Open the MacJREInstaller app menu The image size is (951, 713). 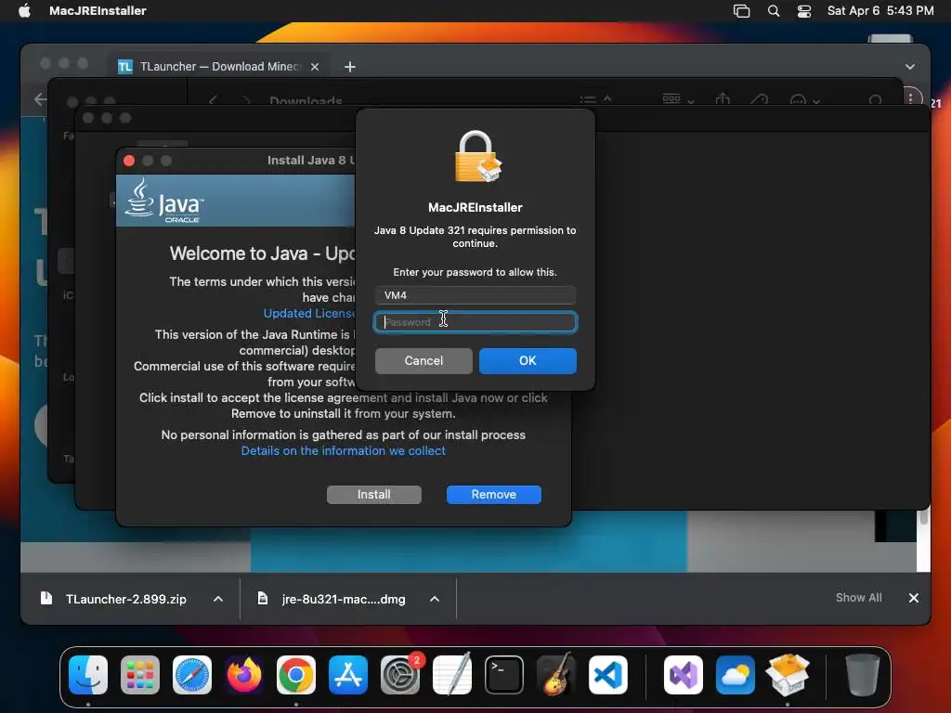point(98,11)
